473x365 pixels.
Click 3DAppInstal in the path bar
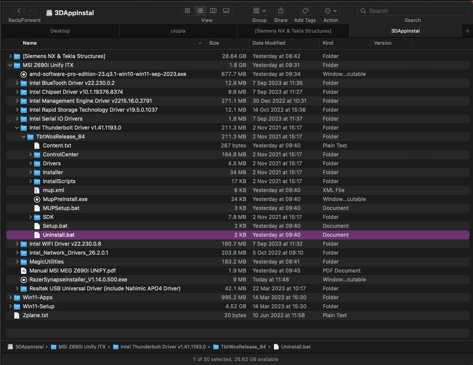[x=26, y=346]
